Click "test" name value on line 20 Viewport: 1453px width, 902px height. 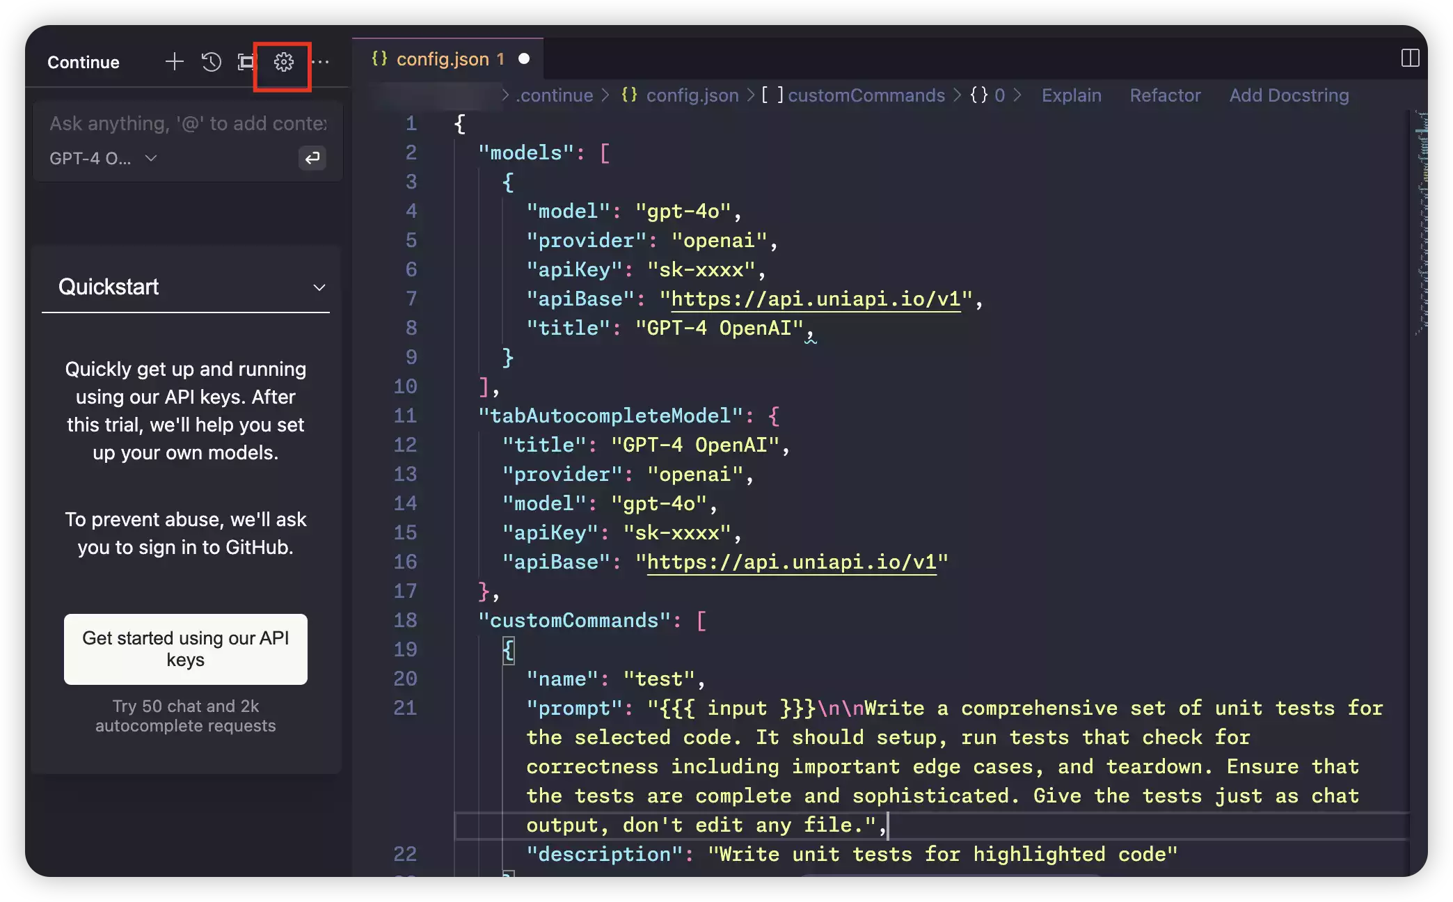659,679
